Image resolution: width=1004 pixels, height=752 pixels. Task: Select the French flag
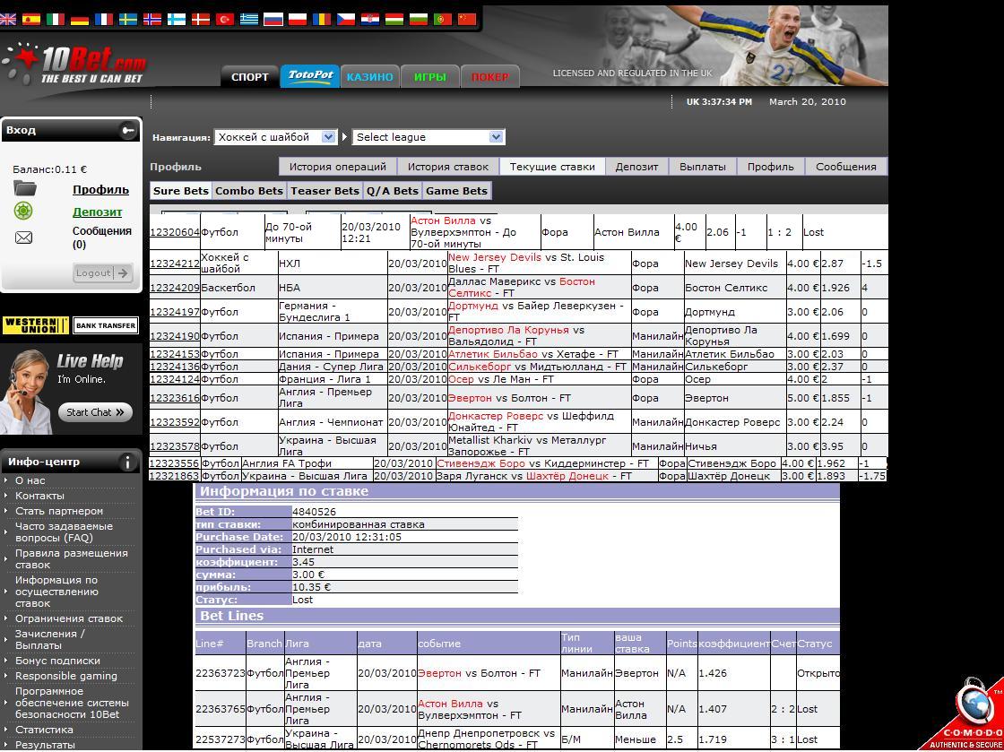click(104, 19)
